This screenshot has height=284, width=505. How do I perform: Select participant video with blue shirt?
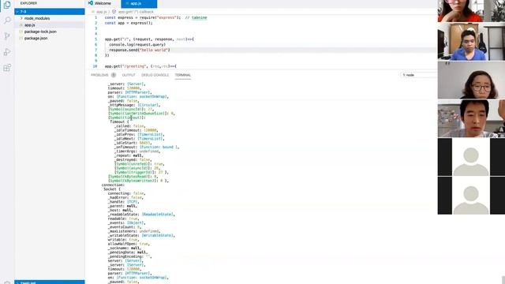(471, 42)
